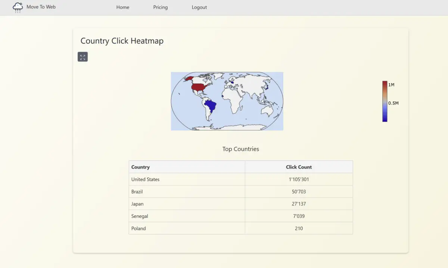
Task: Click Alaska on the world map
Action: click(x=188, y=78)
